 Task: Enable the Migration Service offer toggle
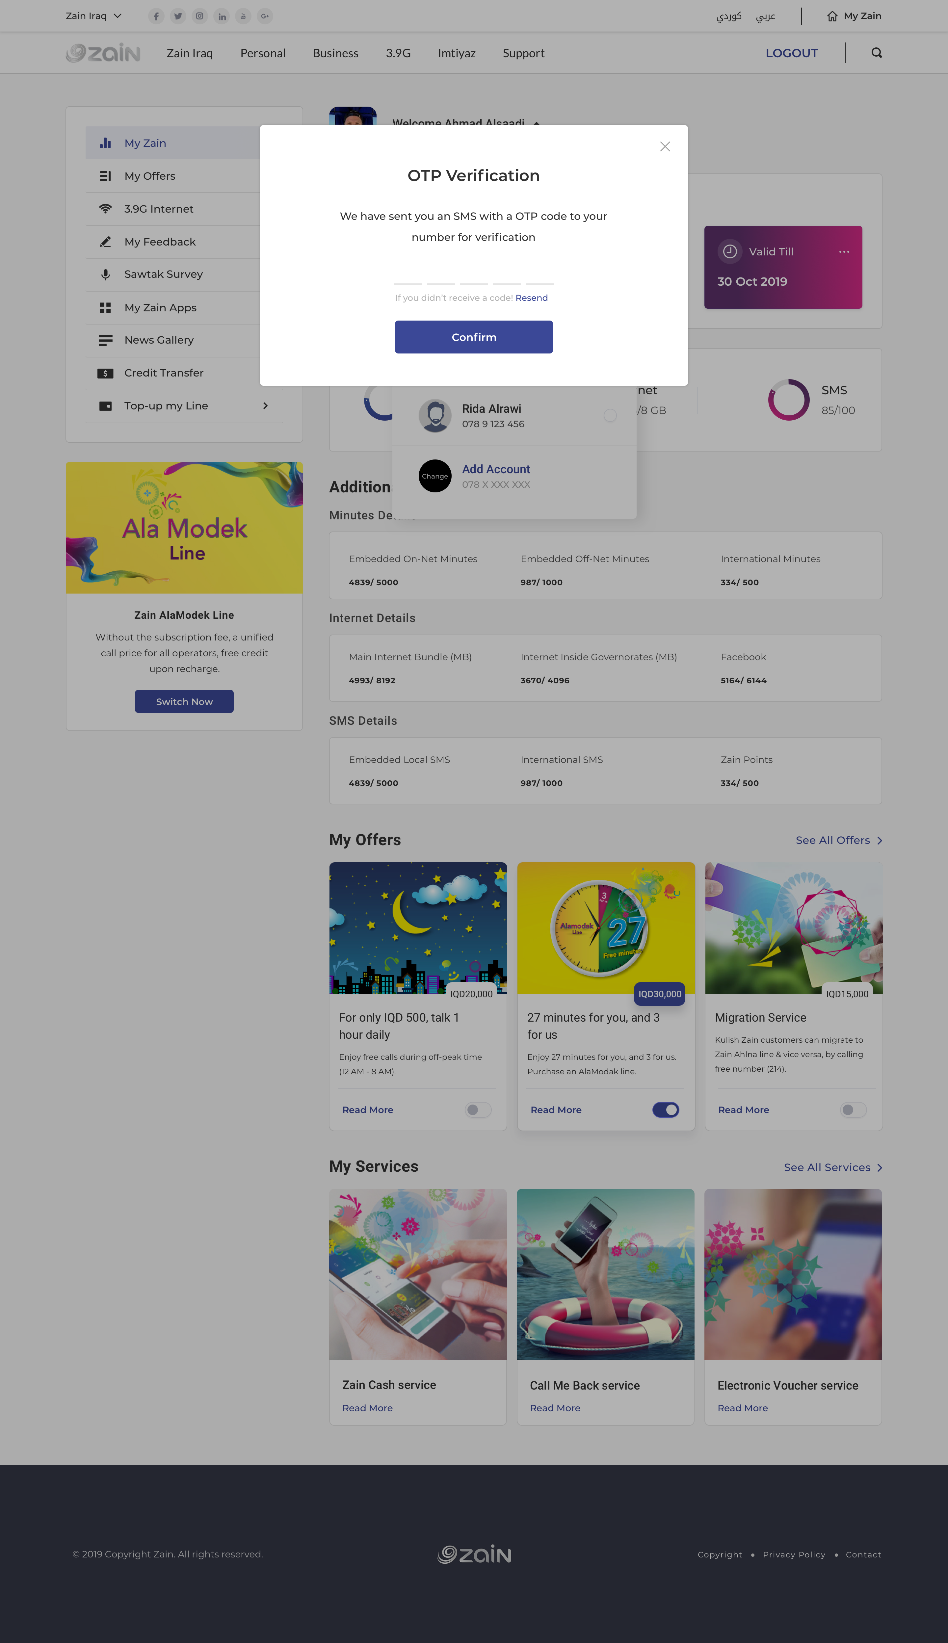click(x=853, y=1110)
